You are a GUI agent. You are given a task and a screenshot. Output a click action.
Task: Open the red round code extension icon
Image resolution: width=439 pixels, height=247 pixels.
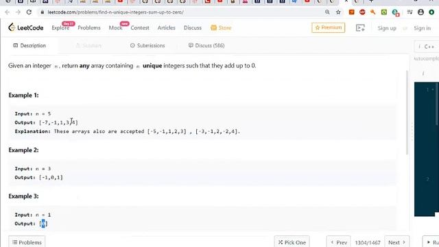(x=362, y=12)
